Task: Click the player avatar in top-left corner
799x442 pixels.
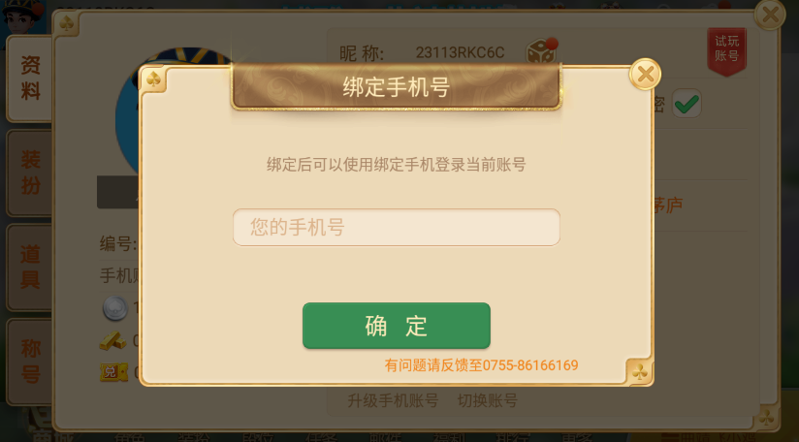Action: tap(22, 17)
